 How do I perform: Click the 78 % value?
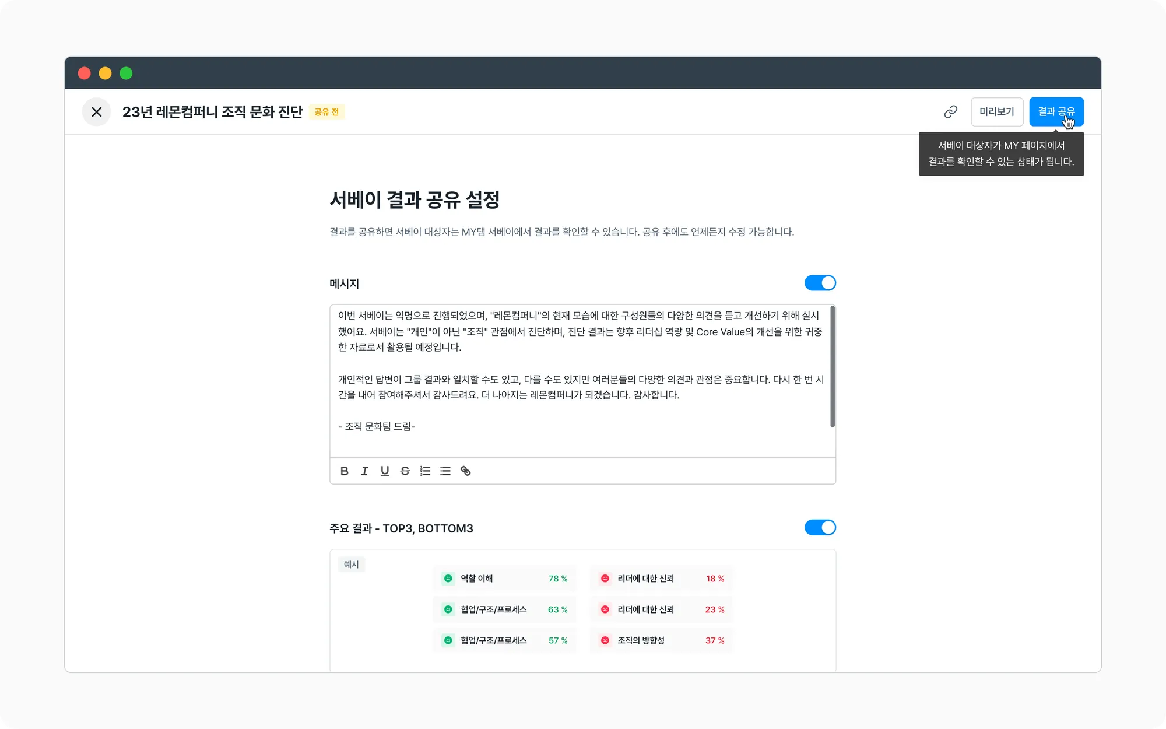coord(558,579)
